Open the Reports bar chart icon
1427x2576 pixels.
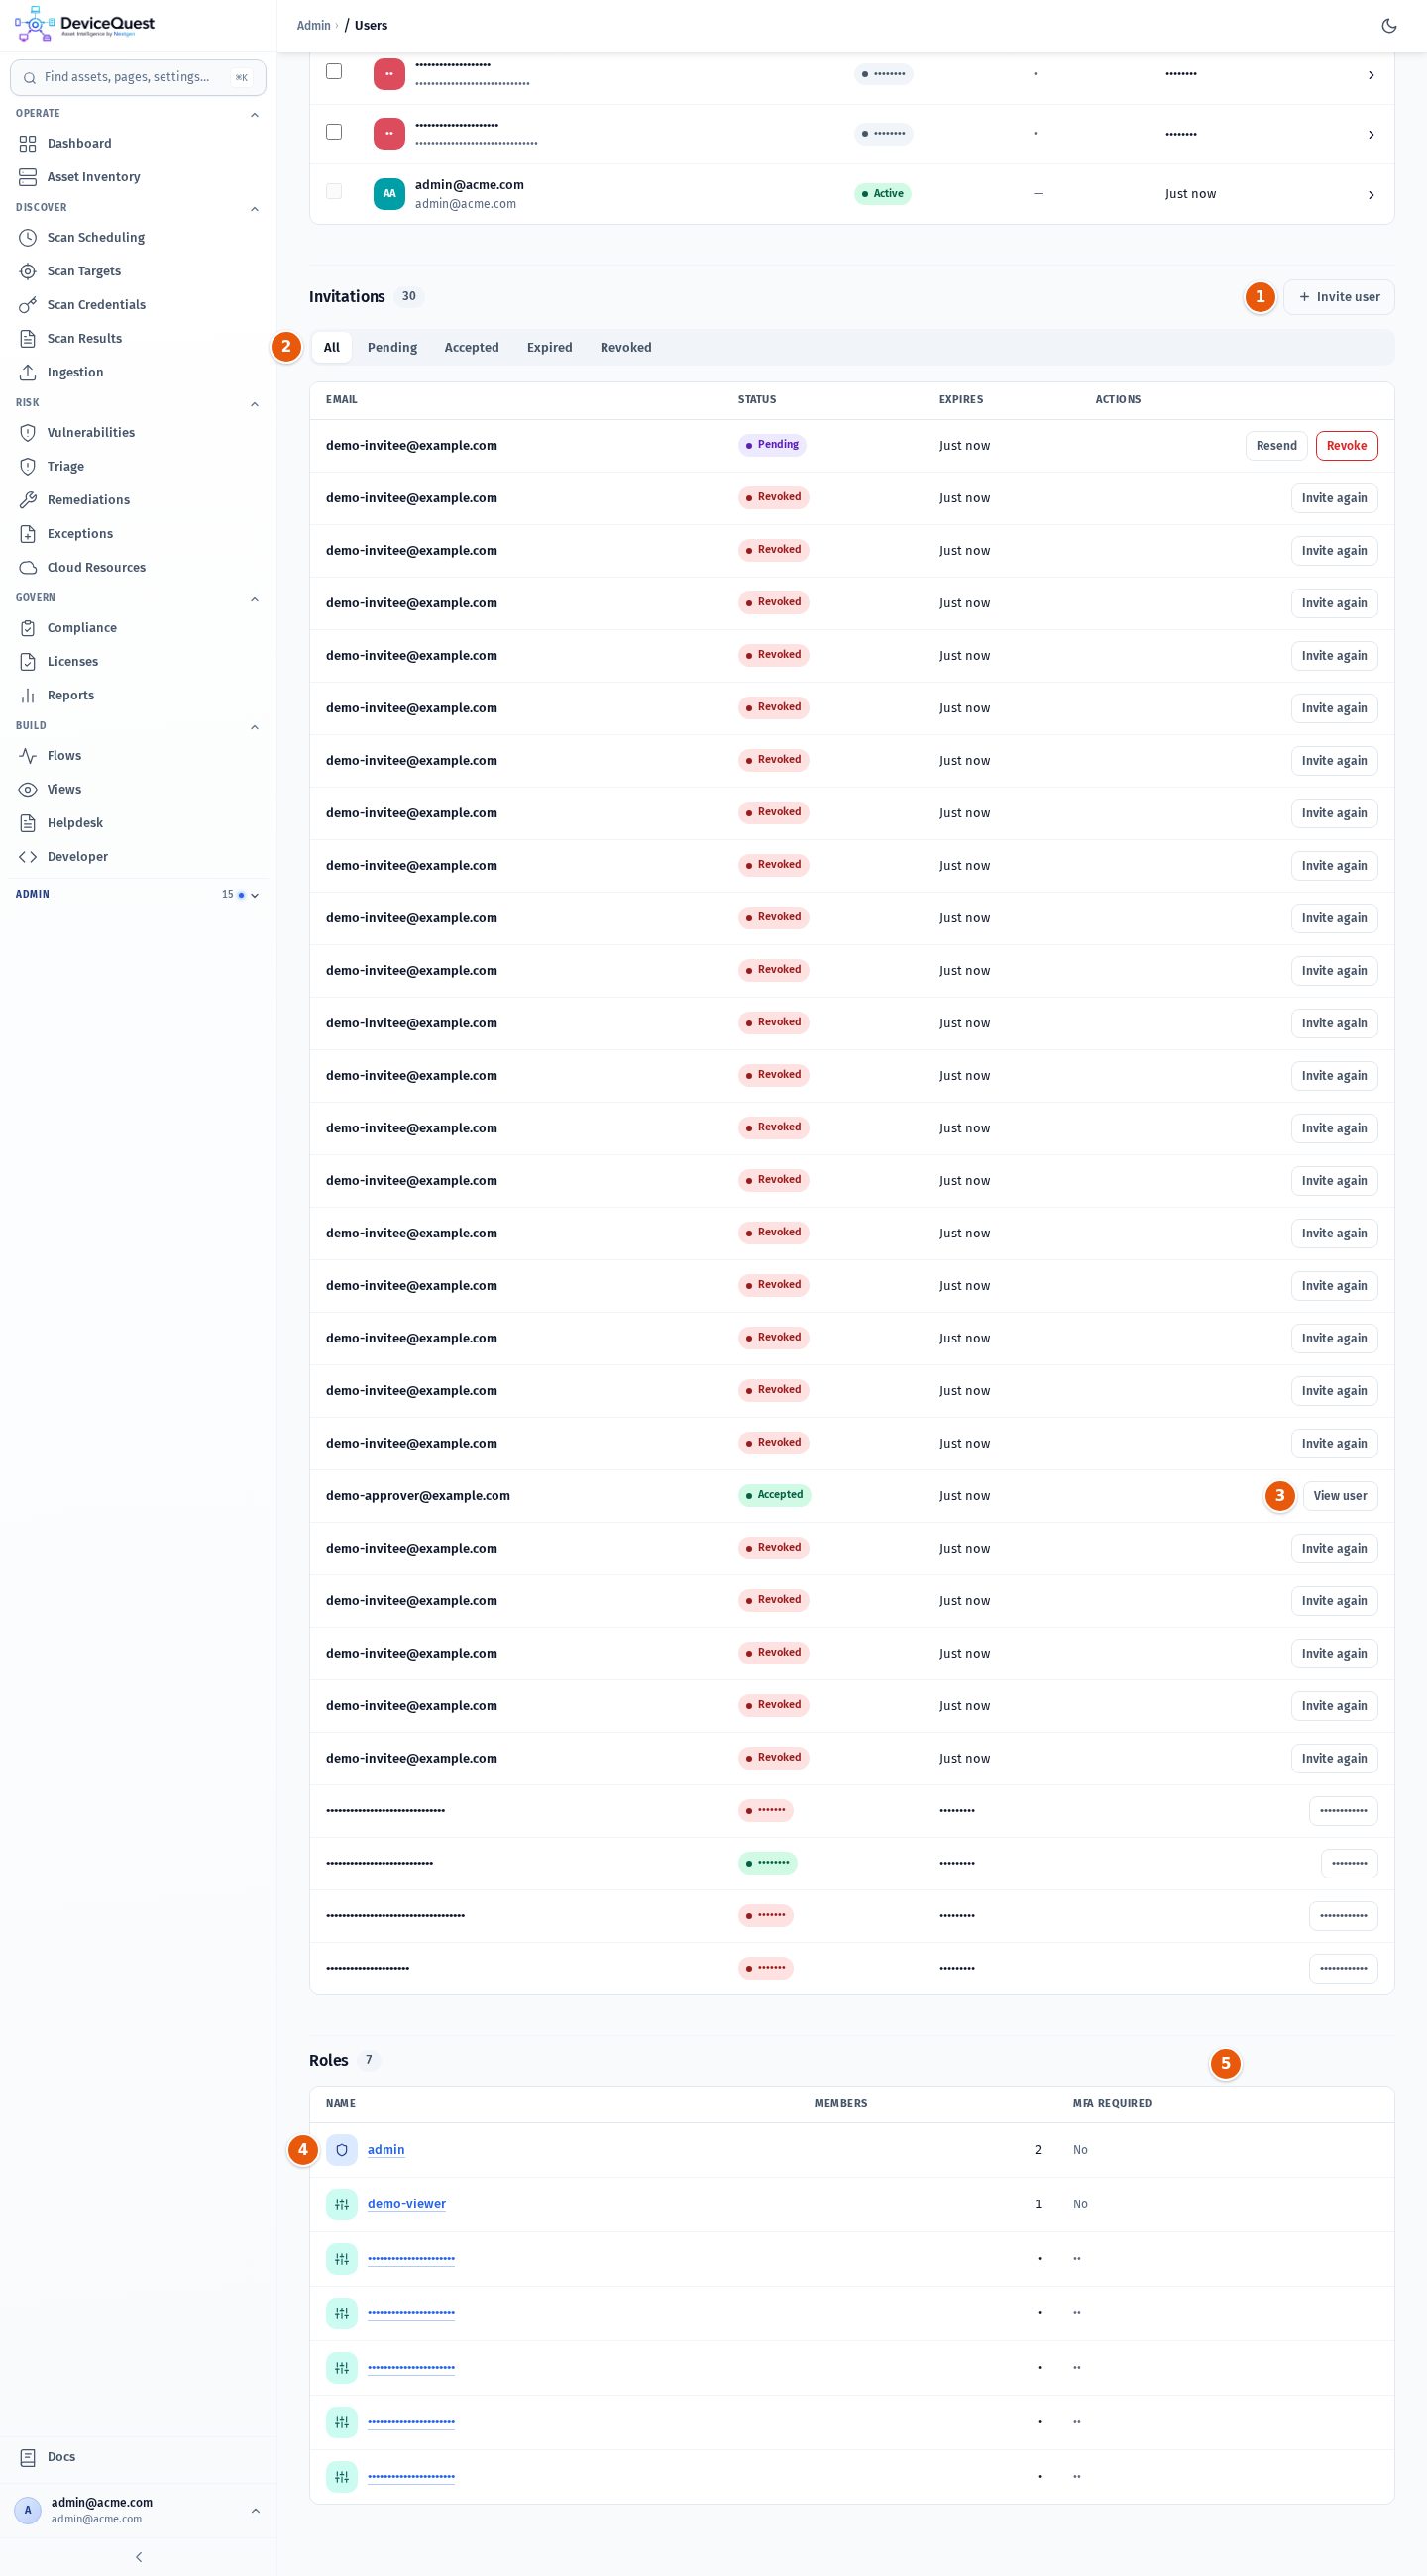[x=28, y=695]
